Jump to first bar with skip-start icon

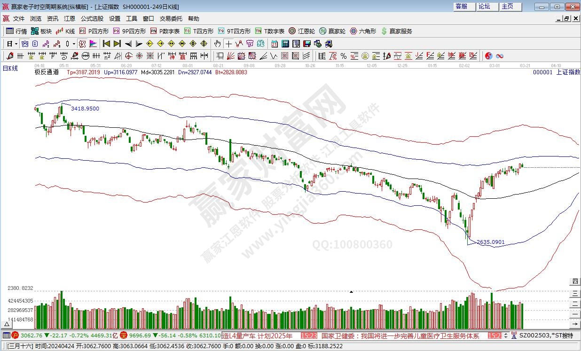(106, 44)
